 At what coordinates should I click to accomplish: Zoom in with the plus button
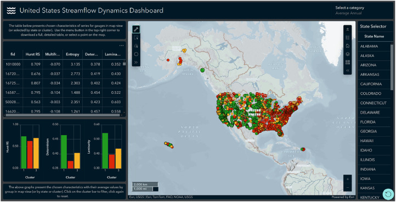[x=348, y=179]
